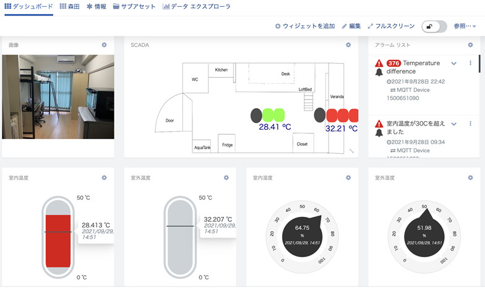Open the サブアセット tab
Image resolution: width=485 pixels, height=288 pixels.
[x=134, y=6]
